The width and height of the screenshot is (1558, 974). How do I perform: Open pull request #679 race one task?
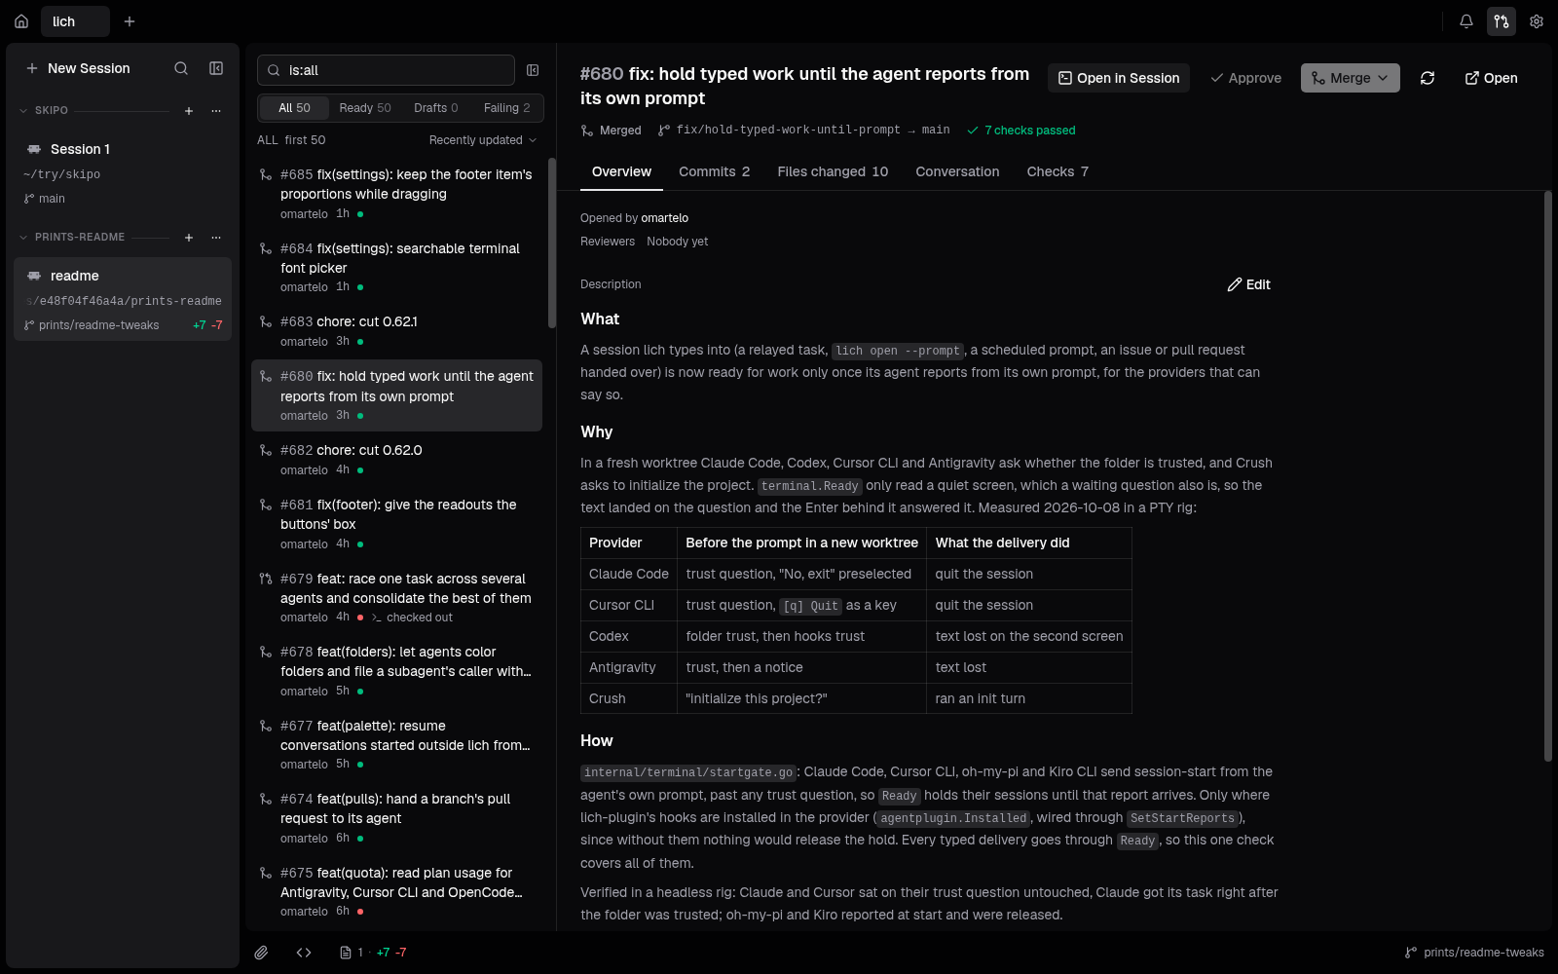396,597
